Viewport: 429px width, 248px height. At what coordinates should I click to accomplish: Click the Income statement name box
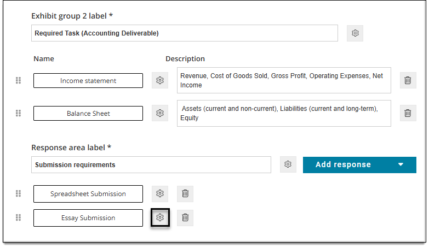click(x=88, y=81)
